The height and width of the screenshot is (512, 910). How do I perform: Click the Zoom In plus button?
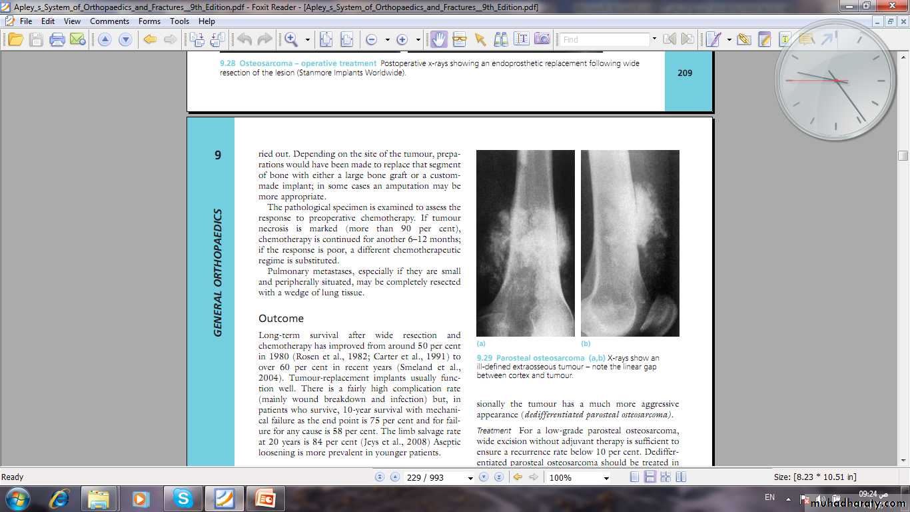(x=402, y=39)
